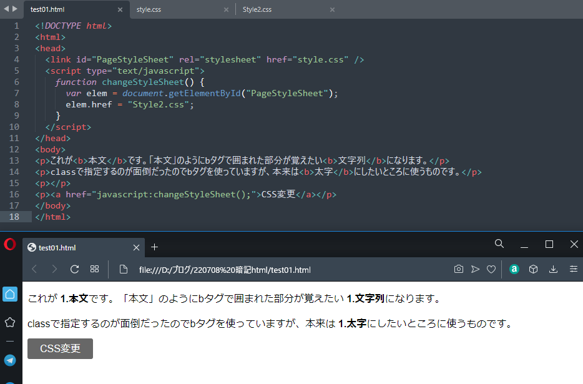Click the 1.本文 bold text on page

point(74,299)
